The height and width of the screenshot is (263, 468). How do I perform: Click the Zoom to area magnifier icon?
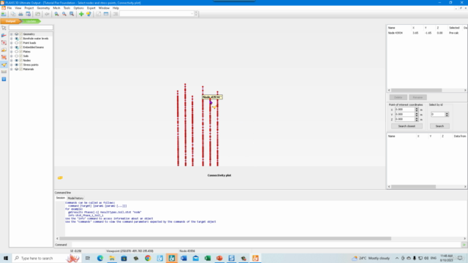72,14
